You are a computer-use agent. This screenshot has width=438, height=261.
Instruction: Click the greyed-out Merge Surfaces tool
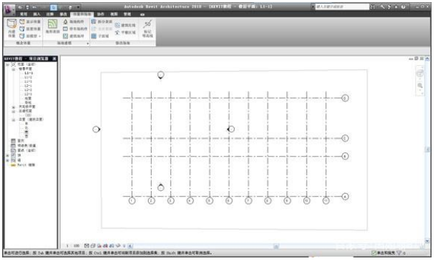[102, 29]
